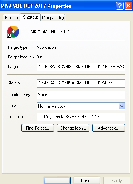Image resolution: width=133 pixels, height=184 pixels.
Task: Open the Run dropdown arrow
Action: pyautogui.click(x=122, y=106)
